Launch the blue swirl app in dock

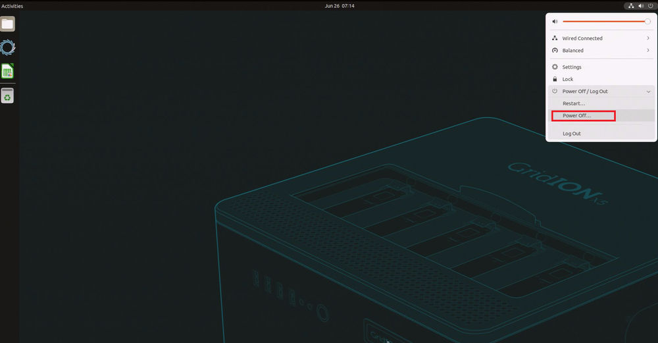click(x=7, y=47)
